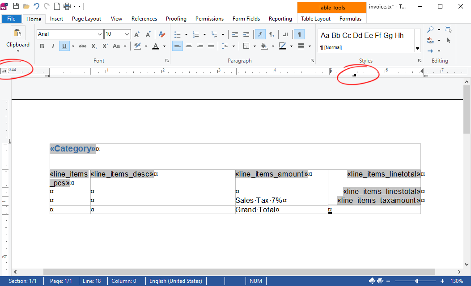The height and width of the screenshot is (286, 471).
Task: Toggle center text alignment
Action: point(189,46)
